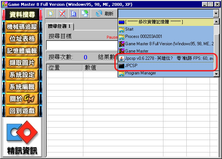Viewport: 222px width, 159px height.
Task: Close the Game Master window
Action: point(217,4)
